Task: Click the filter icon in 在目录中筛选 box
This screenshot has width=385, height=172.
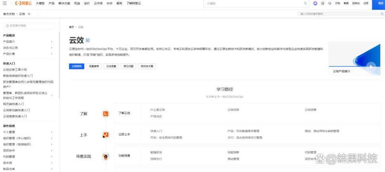Action: [x=7, y=26]
